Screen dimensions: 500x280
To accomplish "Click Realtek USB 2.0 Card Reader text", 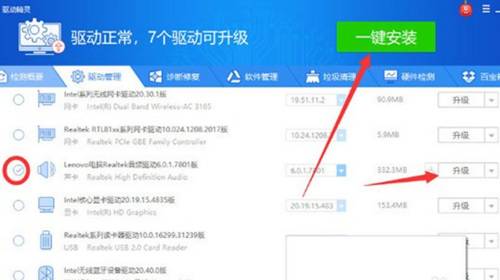I will point(137,247).
